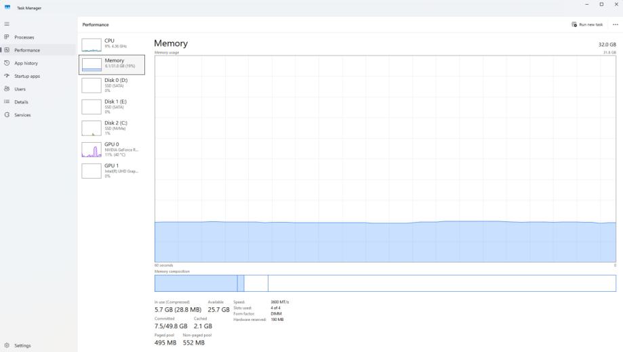Select Disk 1 (E:) graph thumbnail
Screen dimensions: 623x352
92,107
